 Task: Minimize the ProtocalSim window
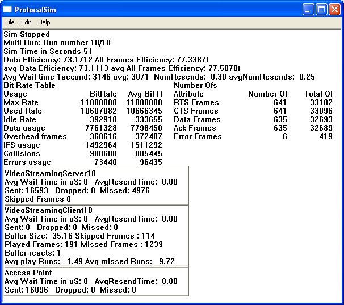click(x=309, y=10)
